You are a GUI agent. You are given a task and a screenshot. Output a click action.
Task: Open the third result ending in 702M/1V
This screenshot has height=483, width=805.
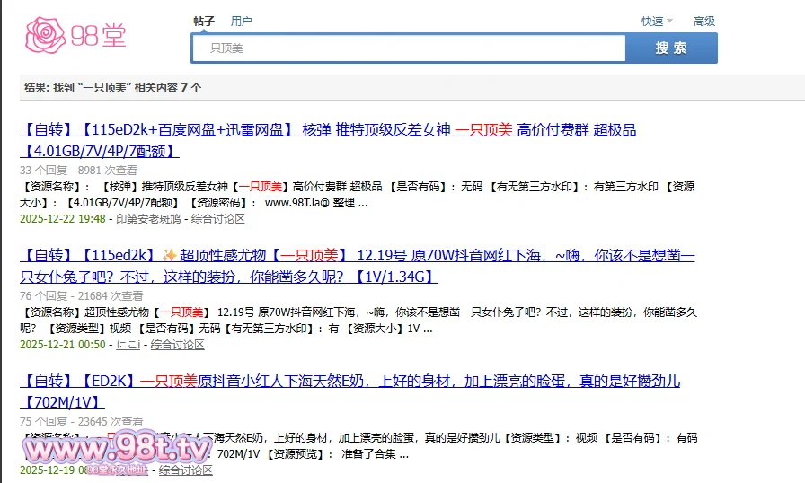coord(349,382)
